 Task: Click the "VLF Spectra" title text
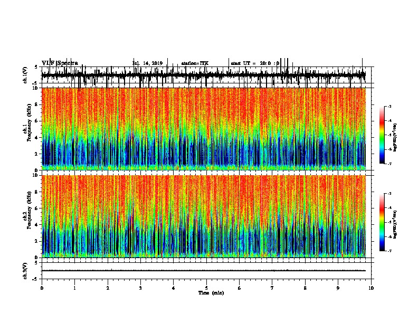[x=60, y=63]
